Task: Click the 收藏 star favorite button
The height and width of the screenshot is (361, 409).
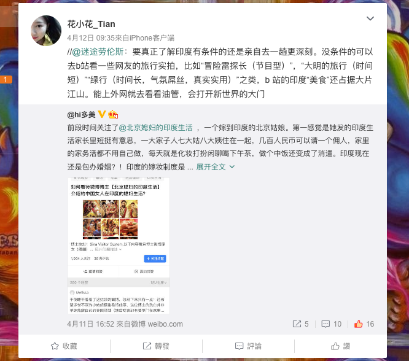Action: pyautogui.click(x=64, y=346)
